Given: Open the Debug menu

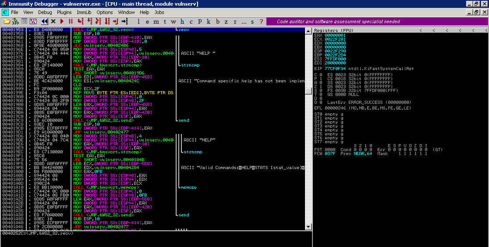Looking at the screenshot, I should point(45,12).
